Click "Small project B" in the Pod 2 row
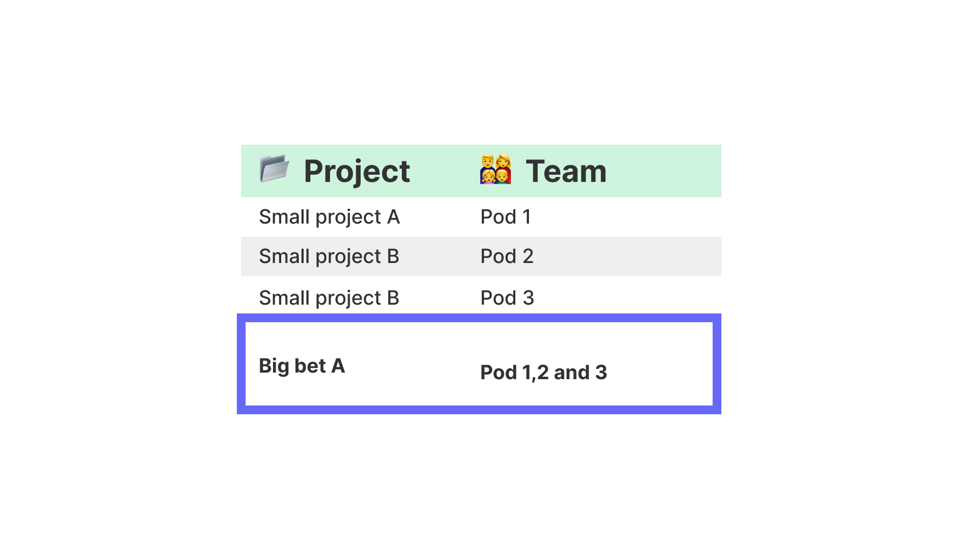Screen dimensions: 956x537 329,256
